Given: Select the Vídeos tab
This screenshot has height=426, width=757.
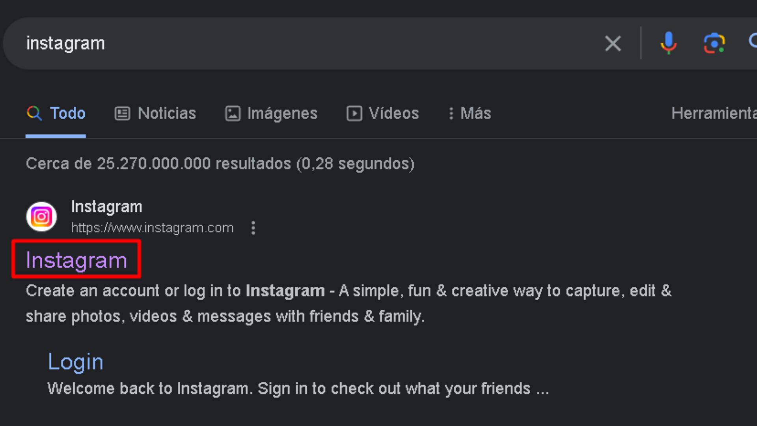Looking at the screenshot, I should point(393,113).
